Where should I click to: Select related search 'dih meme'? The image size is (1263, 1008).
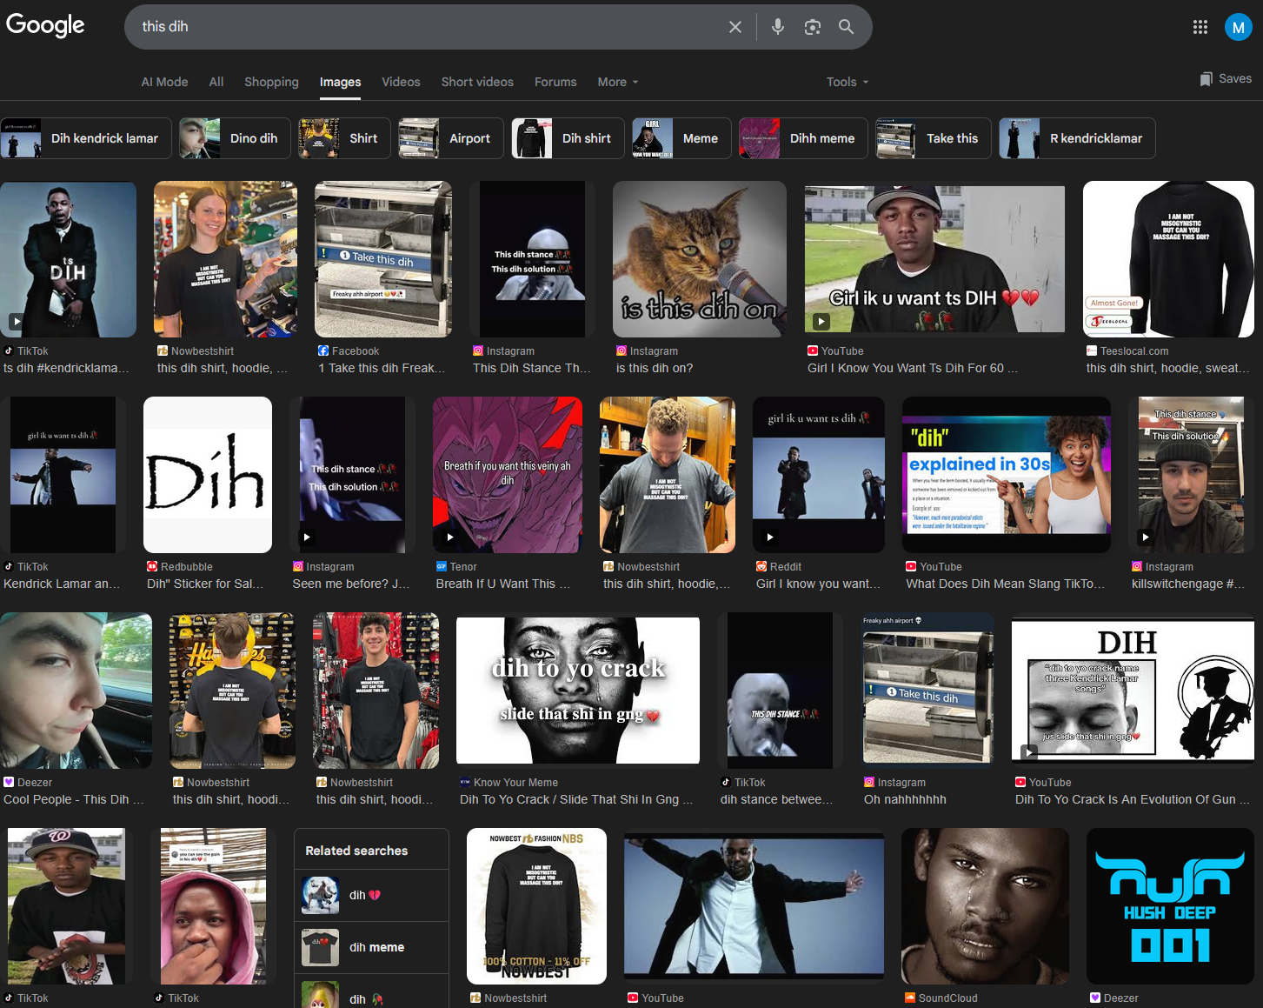coord(372,947)
